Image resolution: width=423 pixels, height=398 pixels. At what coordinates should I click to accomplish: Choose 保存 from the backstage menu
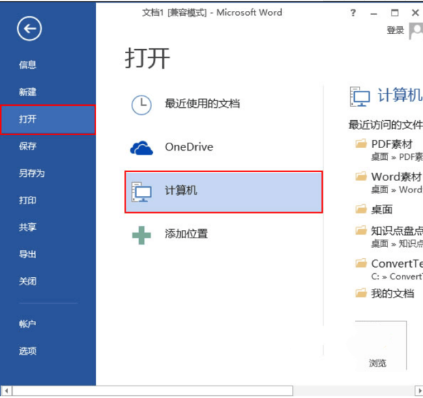[27, 146]
